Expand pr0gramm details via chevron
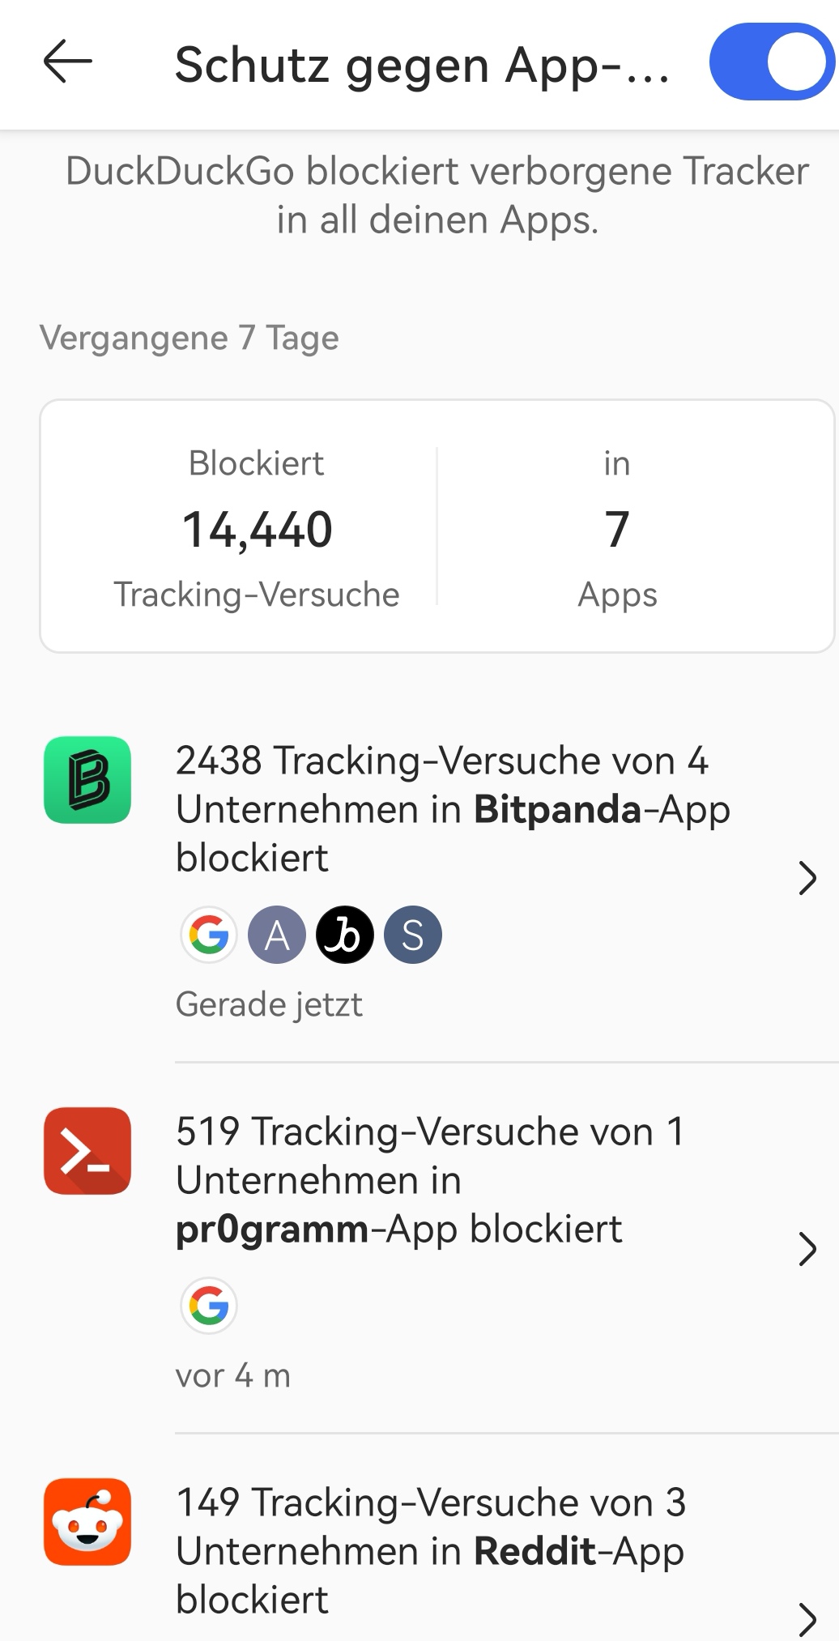The height and width of the screenshot is (1641, 839). [807, 1249]
